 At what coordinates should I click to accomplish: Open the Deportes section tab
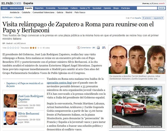click(39, 8)
